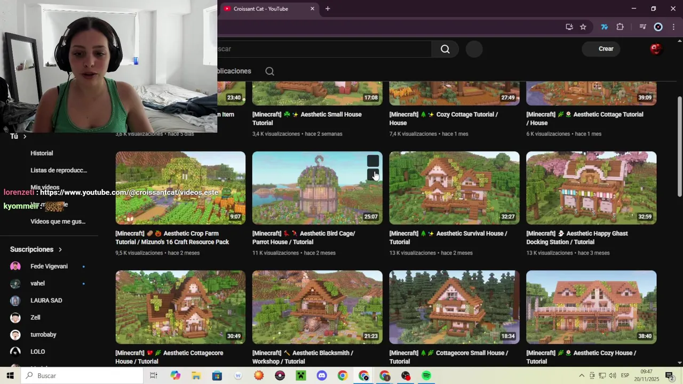Open Chrome media controls icon
Image resolution: width=683 pixels, height=384 pixels.
[x=642, y=27]
